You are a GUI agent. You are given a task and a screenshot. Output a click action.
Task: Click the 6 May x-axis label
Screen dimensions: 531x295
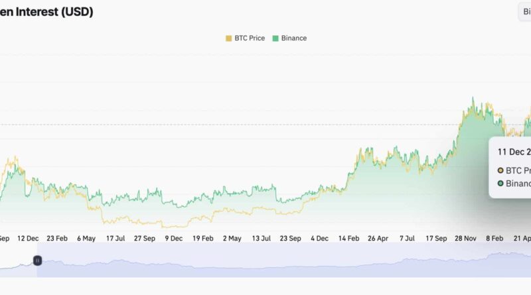(x=86, y=237)
